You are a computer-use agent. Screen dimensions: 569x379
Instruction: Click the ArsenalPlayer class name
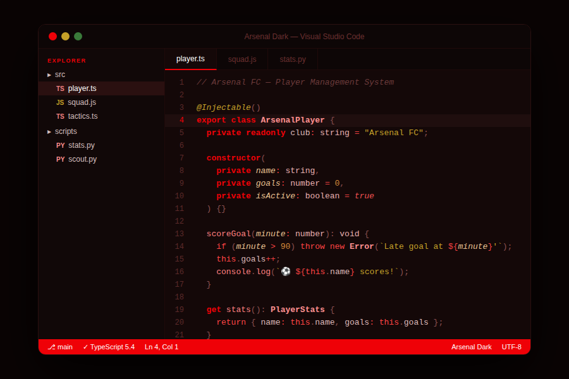(x=293, y=120)
